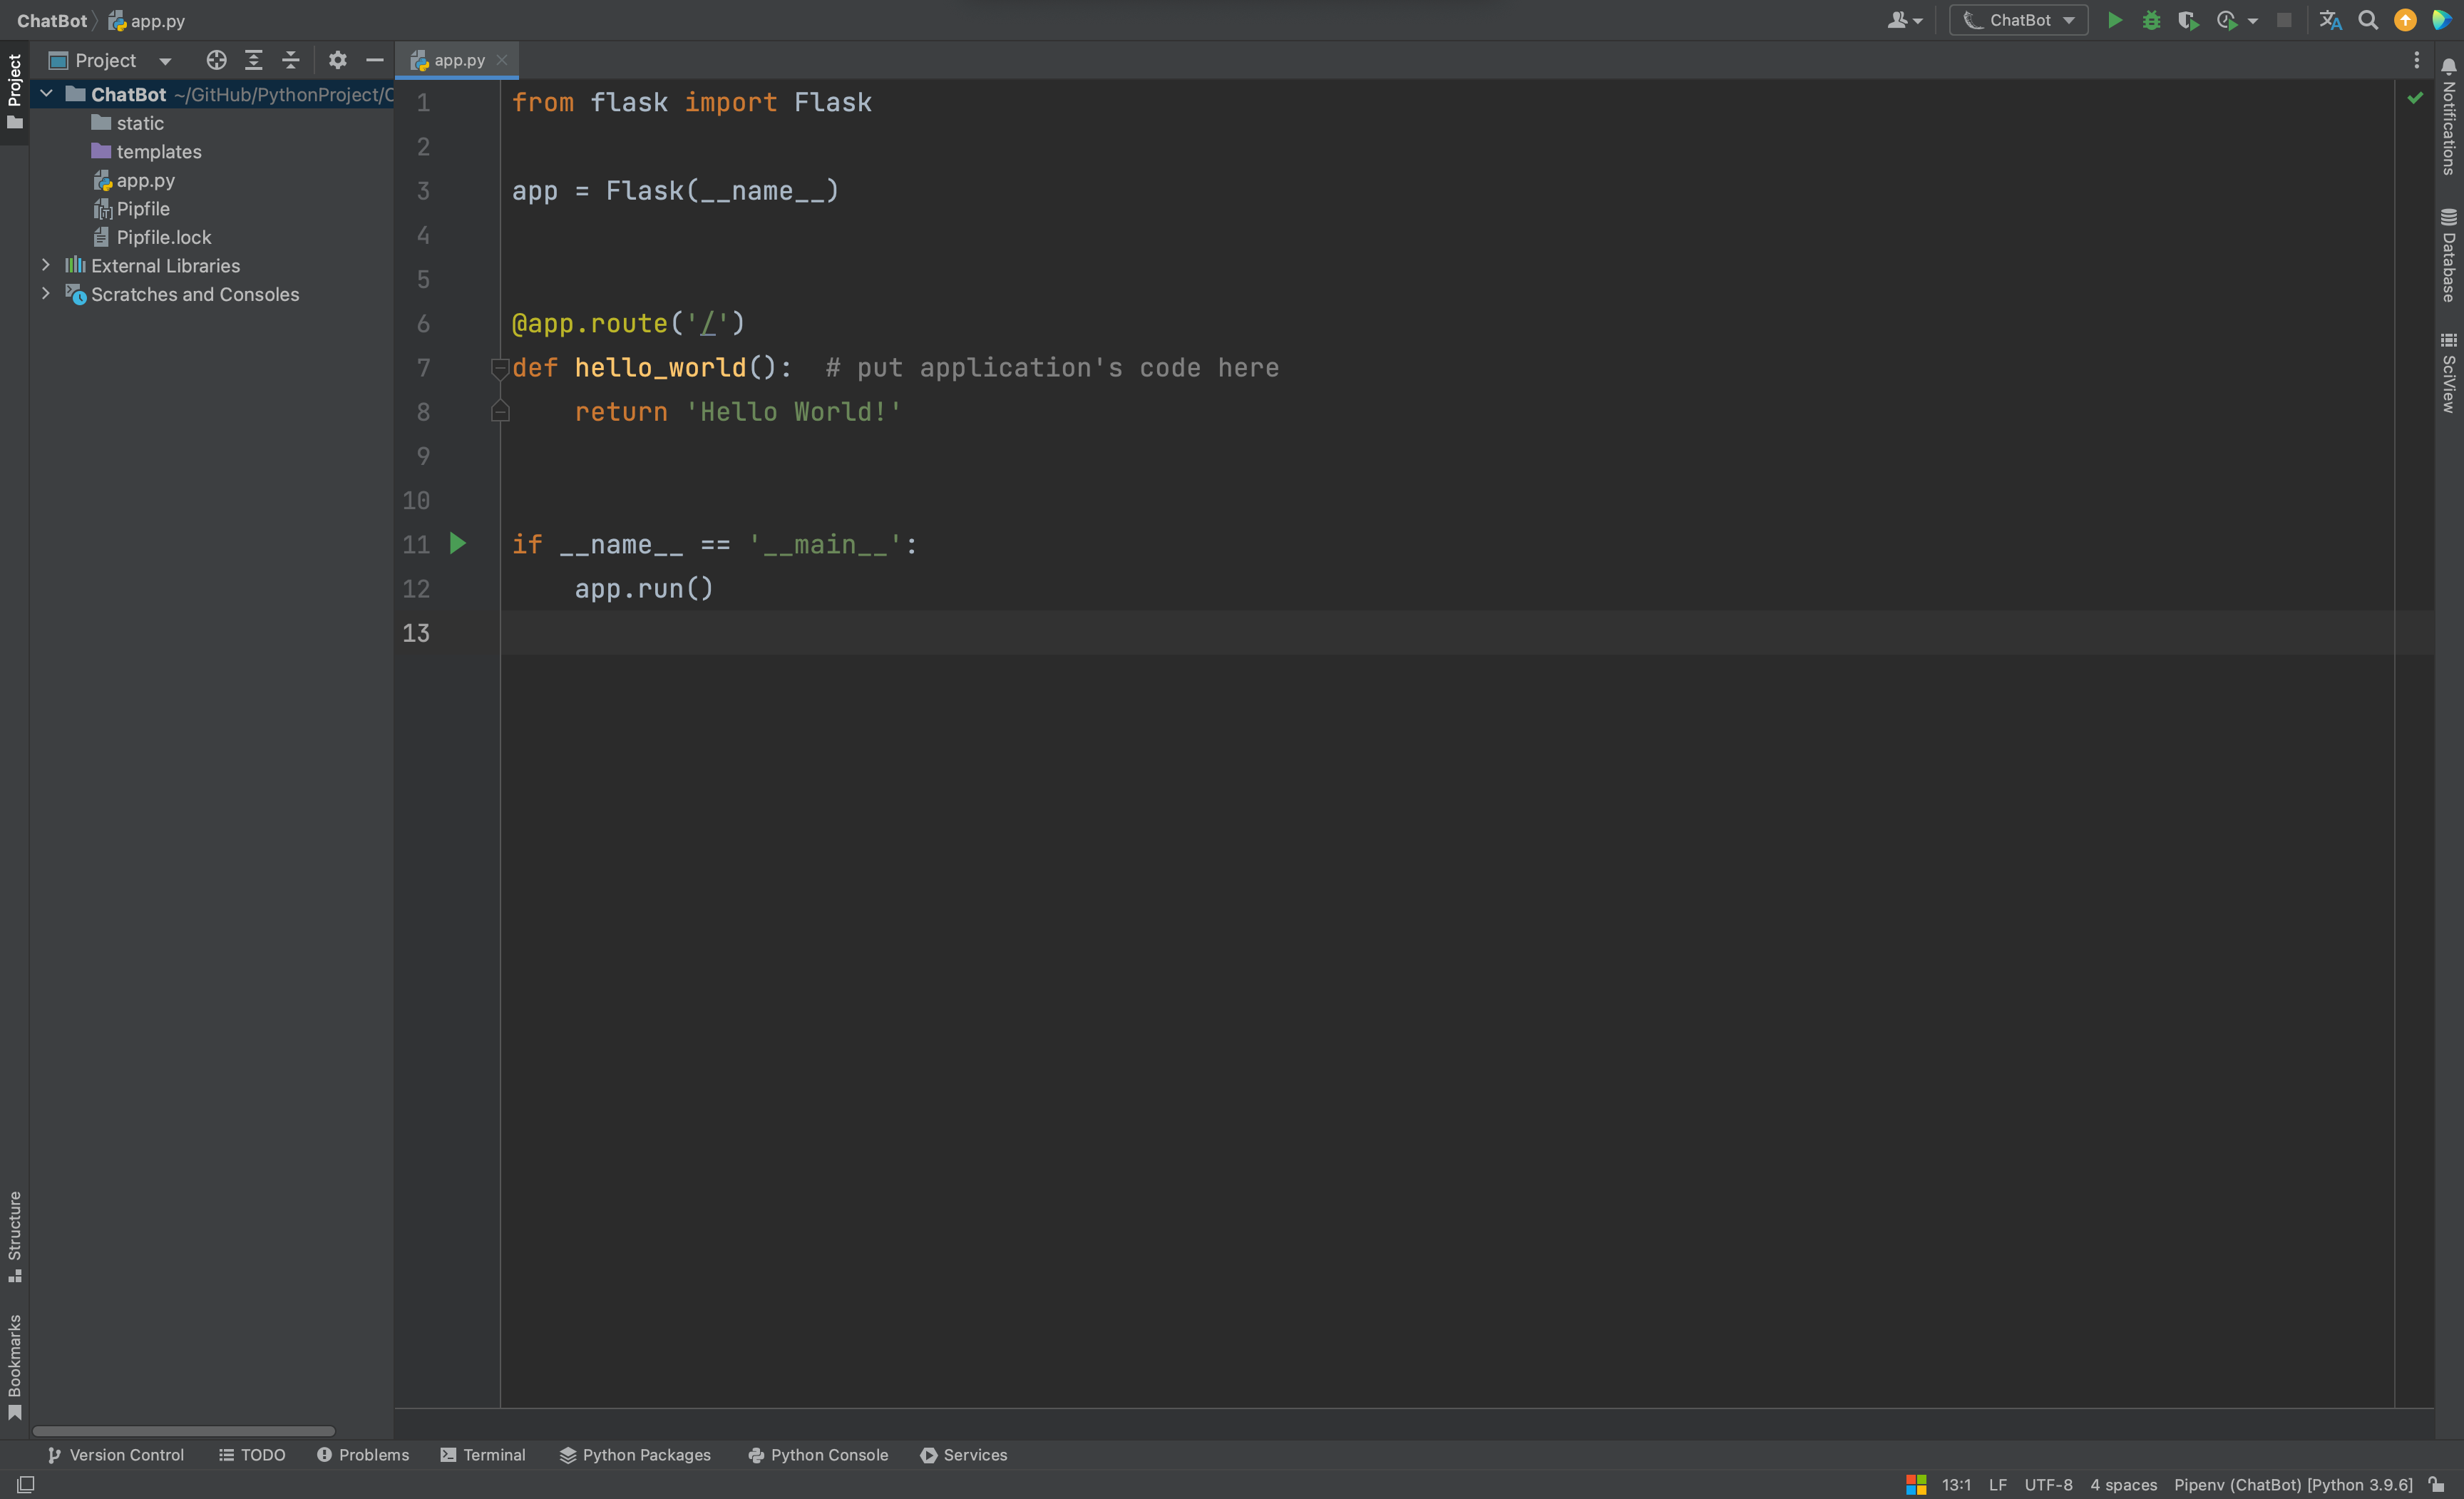Viewport: 2464px width, 1499px height.
Task: Collapse all in Project panel
Action: tap(291, 60)
